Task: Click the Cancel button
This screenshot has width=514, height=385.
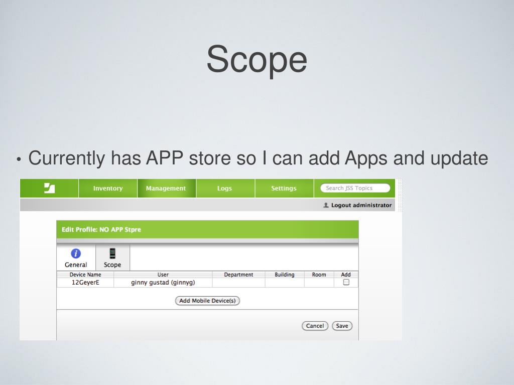Action: (315, 326)
